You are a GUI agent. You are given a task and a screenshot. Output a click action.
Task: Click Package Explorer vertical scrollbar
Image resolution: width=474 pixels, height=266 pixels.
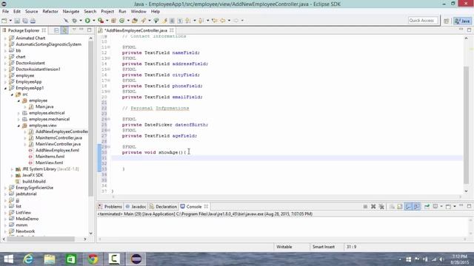coord(90,117)
